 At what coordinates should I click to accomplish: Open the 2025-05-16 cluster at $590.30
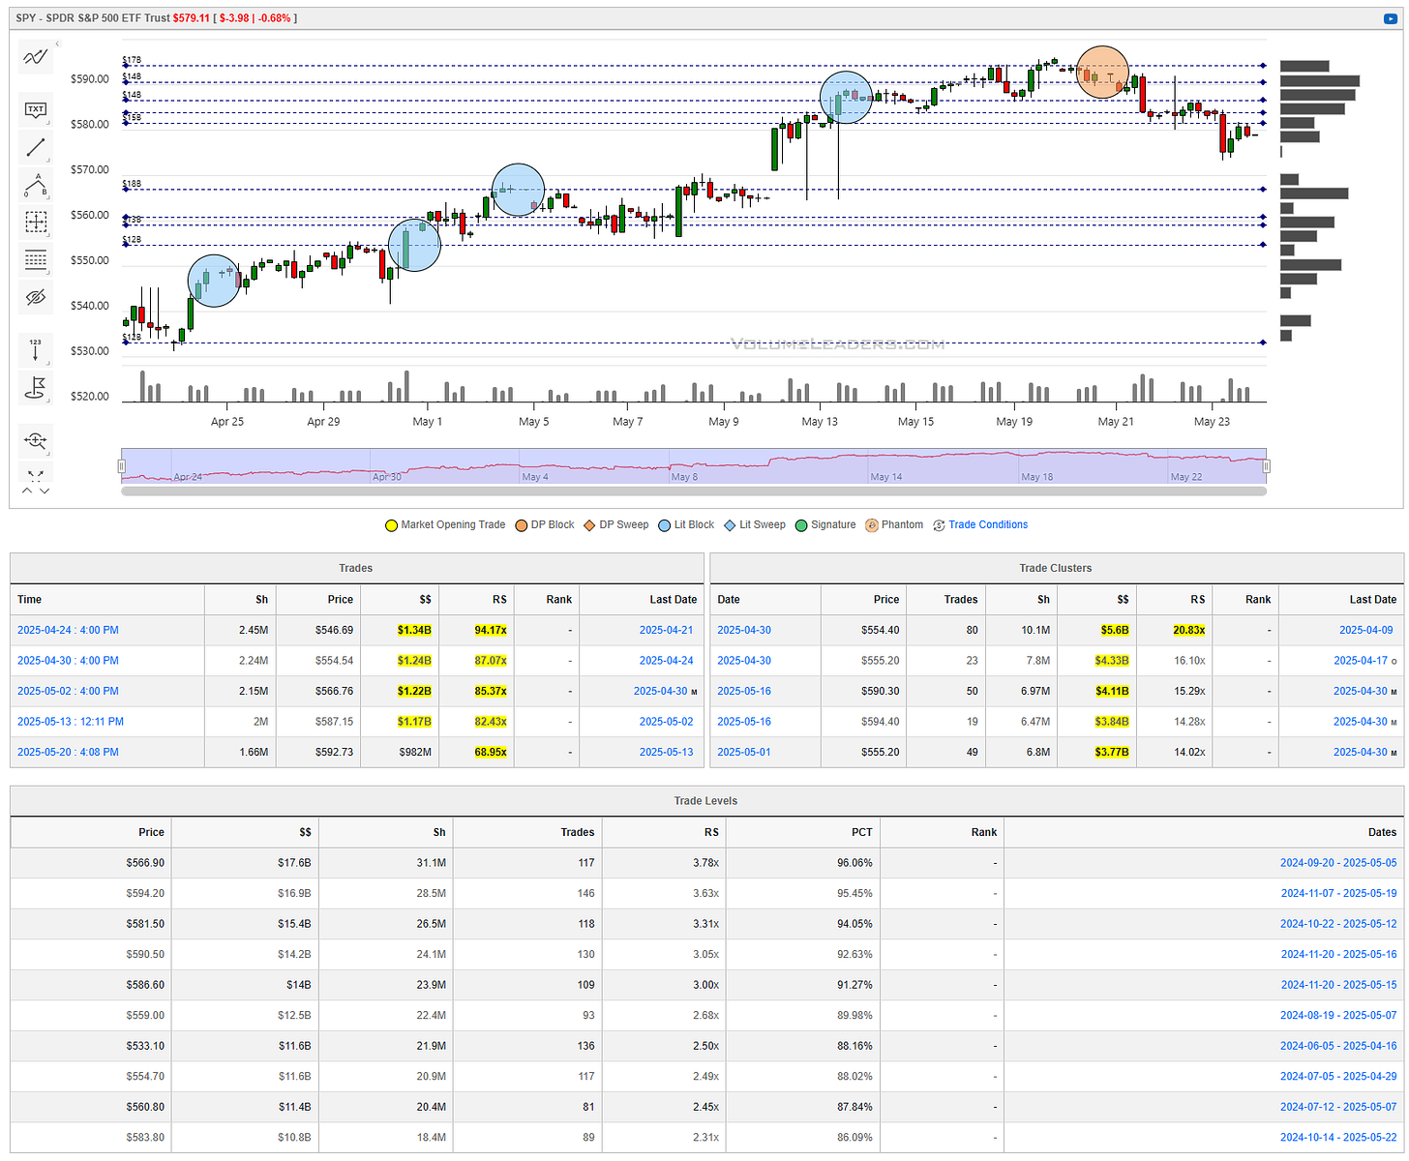pyautogui.click(x=744, y=692)
